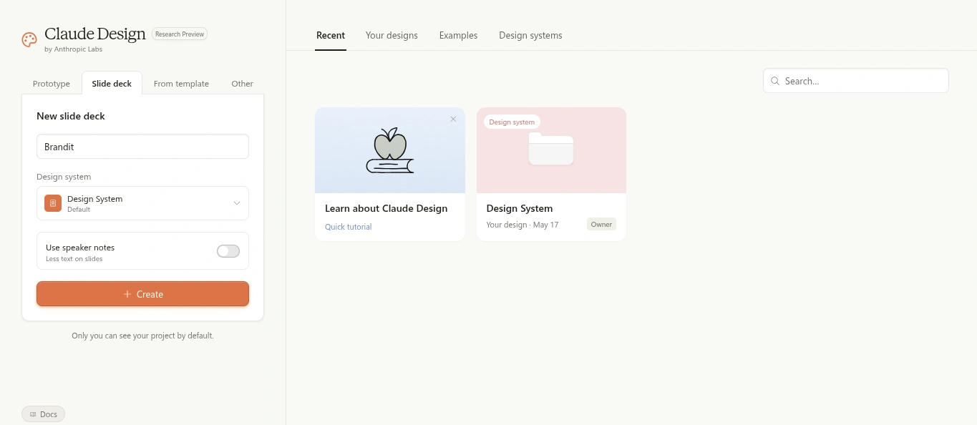Dismiss the Learn about Claude Design card
This screenshot has width=977, height=425.
tap(453, 119)
